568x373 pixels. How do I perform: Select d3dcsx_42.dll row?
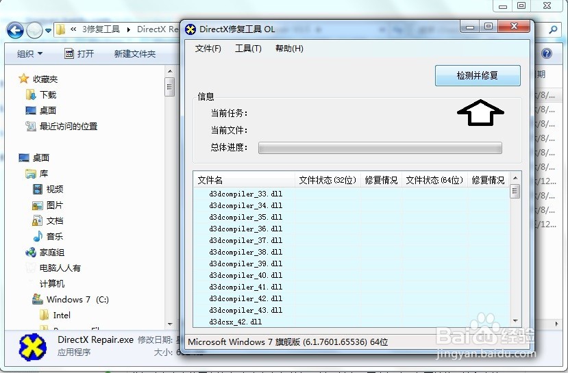pyautogui.click(x=351, y=322)
